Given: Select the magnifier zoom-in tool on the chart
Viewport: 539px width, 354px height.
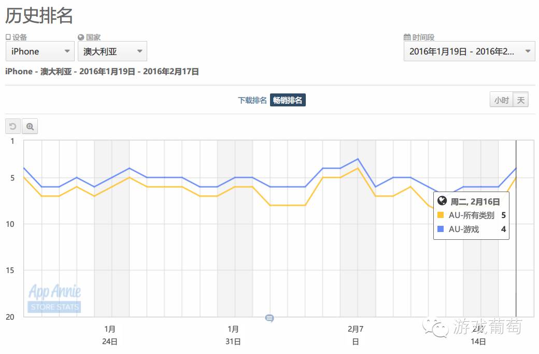Looking at the screenshot, I should pyautogui.click(x=30, y=126).
